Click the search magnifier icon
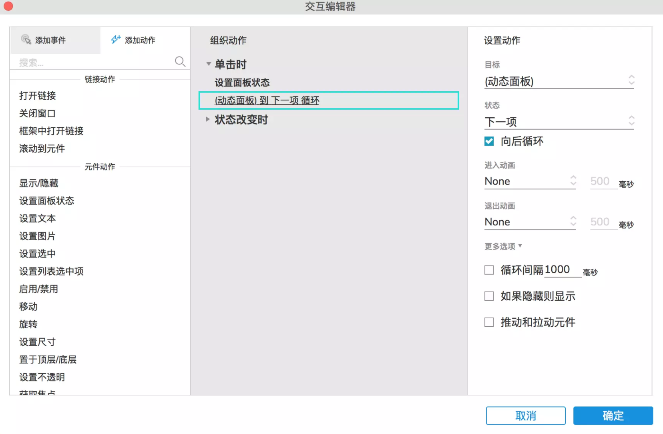Screen dimensions: 663x434 [180, 62]
